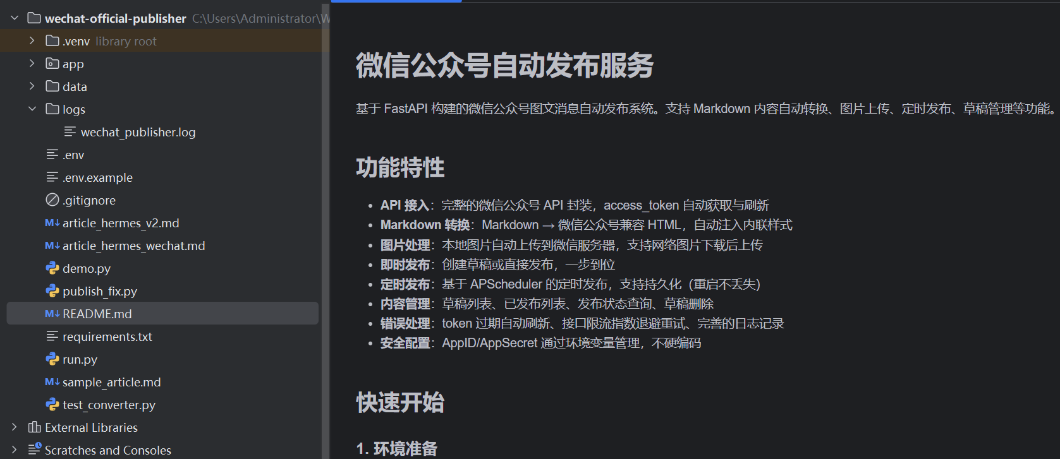
Task: Click the 内容管理 bullet label
Action: pos(405,304)
